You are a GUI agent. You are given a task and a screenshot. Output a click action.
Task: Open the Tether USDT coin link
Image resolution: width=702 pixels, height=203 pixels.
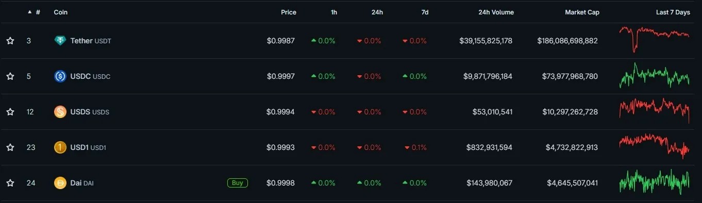pos(91,41)
